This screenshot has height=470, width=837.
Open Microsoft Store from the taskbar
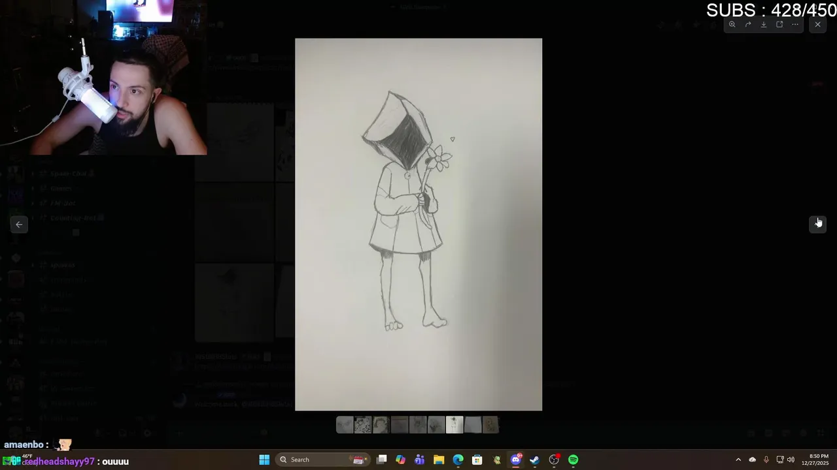click(477, 460)
